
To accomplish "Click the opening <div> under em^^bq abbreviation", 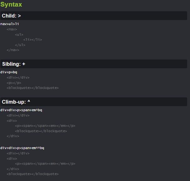I will [12, 158].
